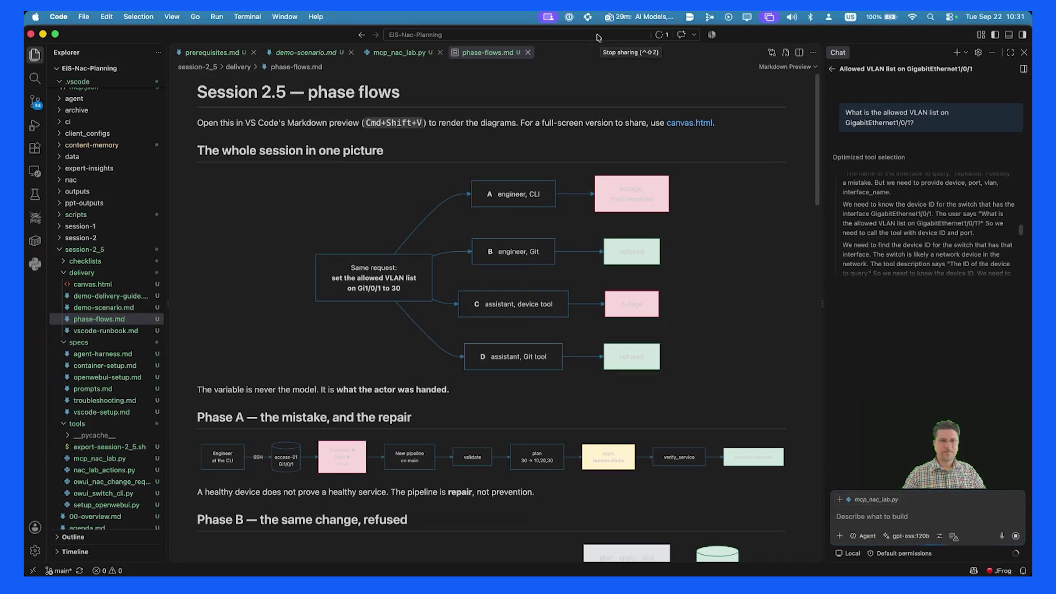Switch to the demo-scenario.md tab
This screenshot has width=1056, height=594.
306,52
